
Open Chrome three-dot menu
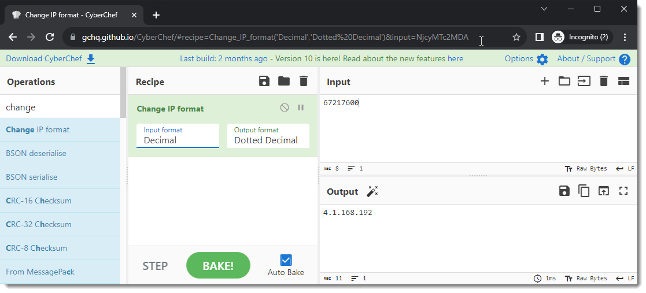tap(625, 37)
